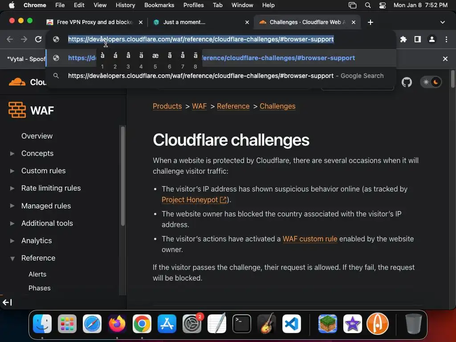Image resolution: width=456 pixels, height=342 pixels.
Task: Open the WAF custom rule link
Action: point(310,239)
